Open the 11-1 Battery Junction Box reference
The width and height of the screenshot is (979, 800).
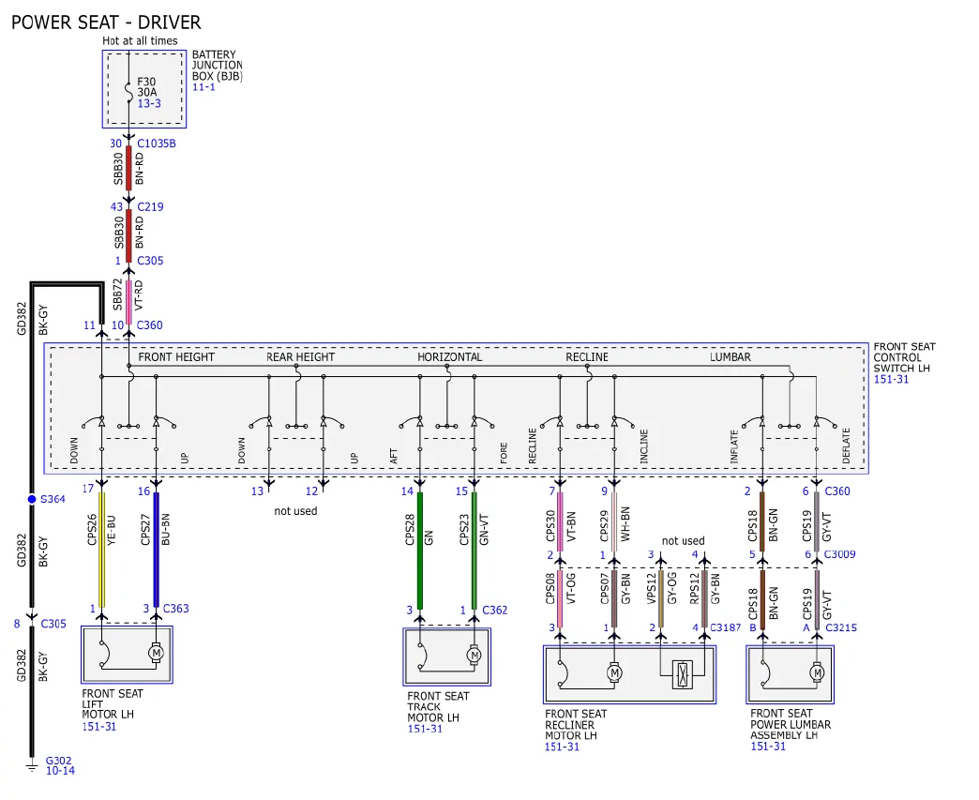[203, 87]
